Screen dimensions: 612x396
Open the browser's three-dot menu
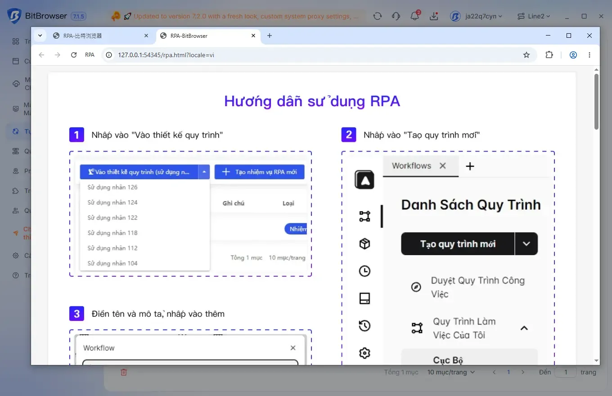coord(589,55)
